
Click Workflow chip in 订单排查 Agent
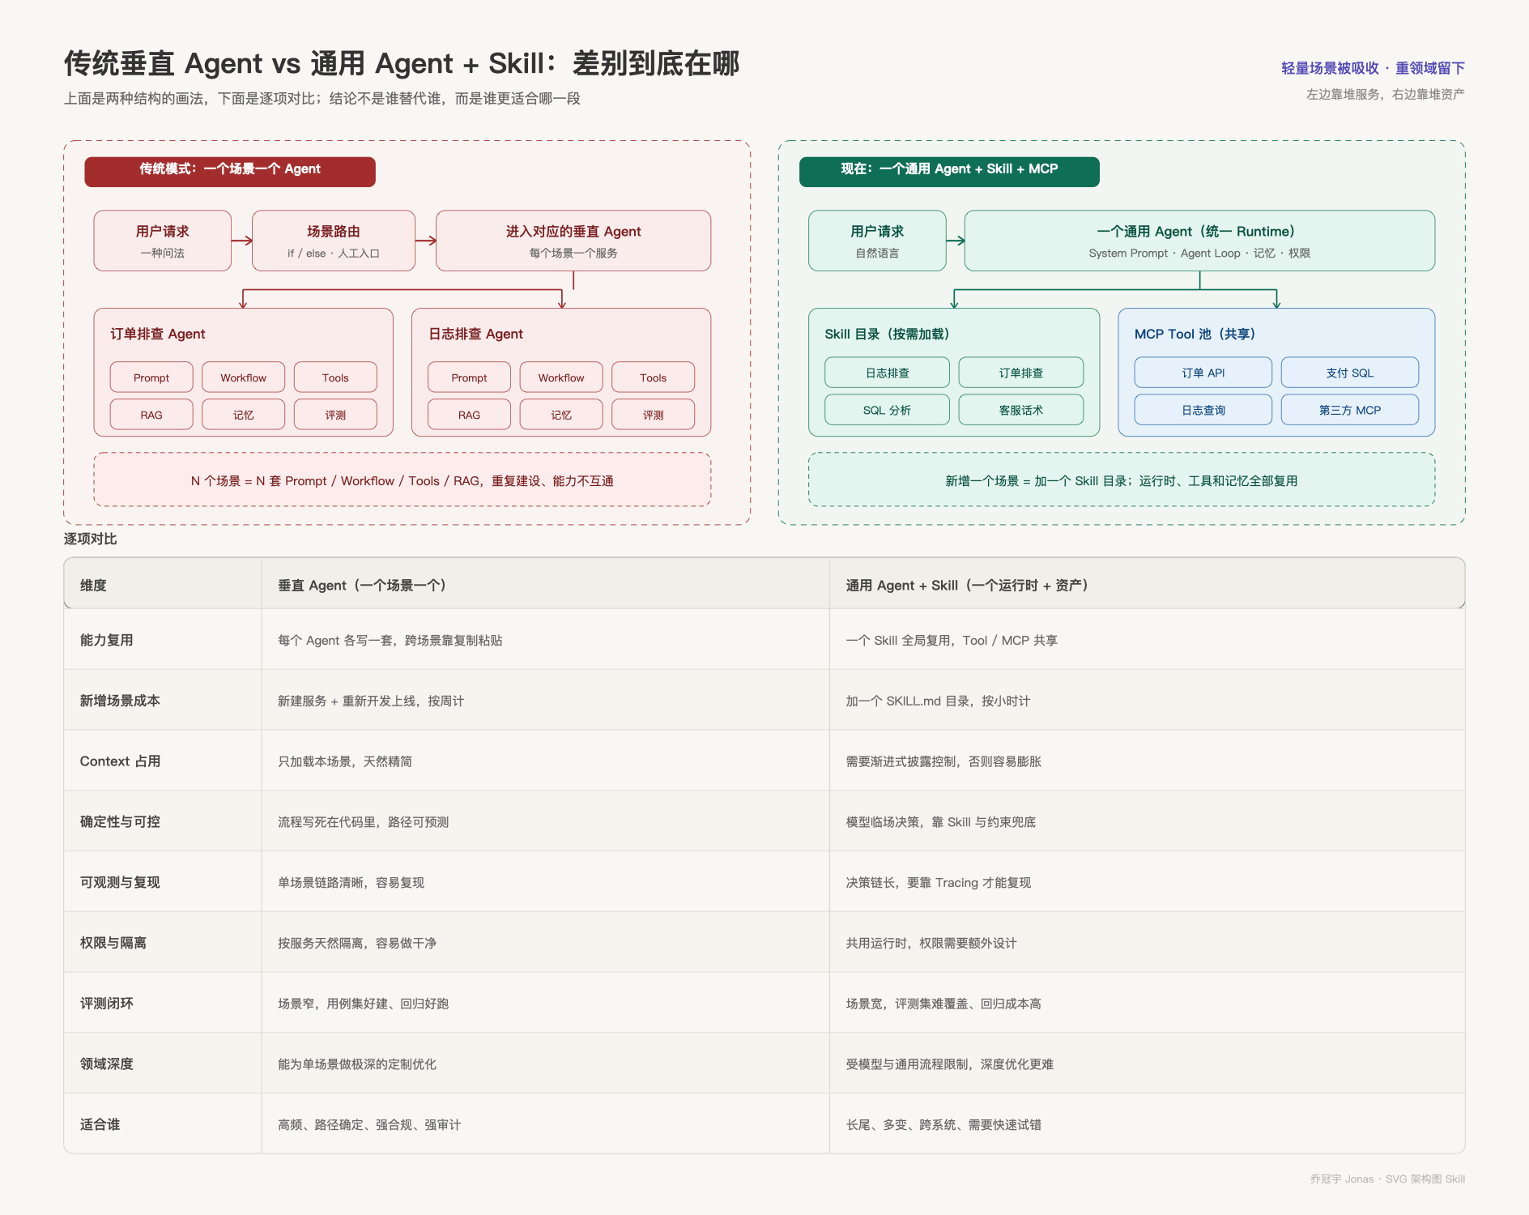pos(244,377)
